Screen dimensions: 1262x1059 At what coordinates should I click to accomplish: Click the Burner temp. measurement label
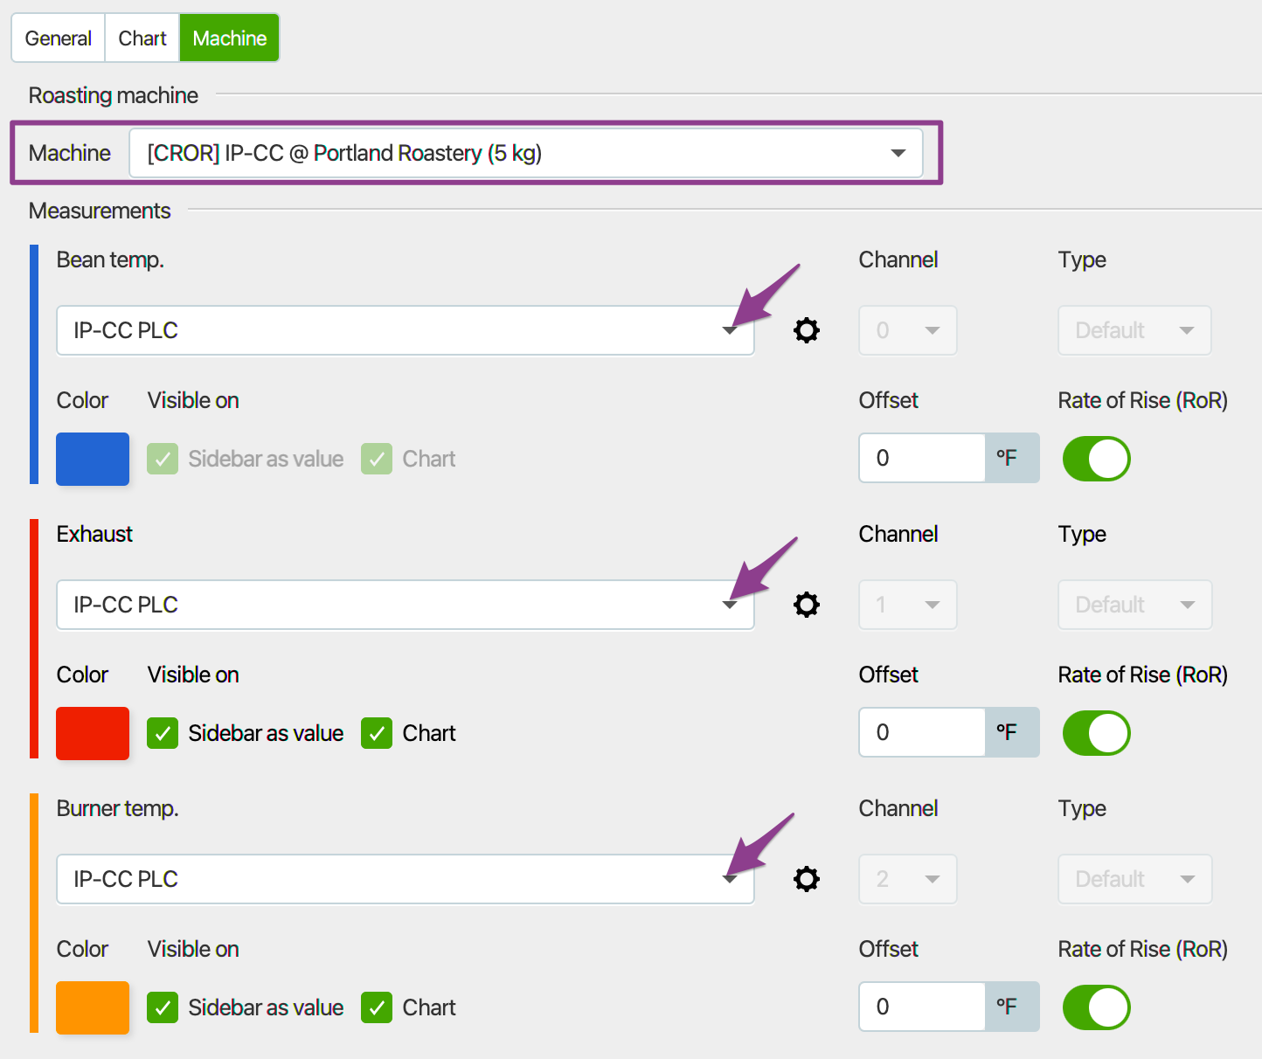117,808
